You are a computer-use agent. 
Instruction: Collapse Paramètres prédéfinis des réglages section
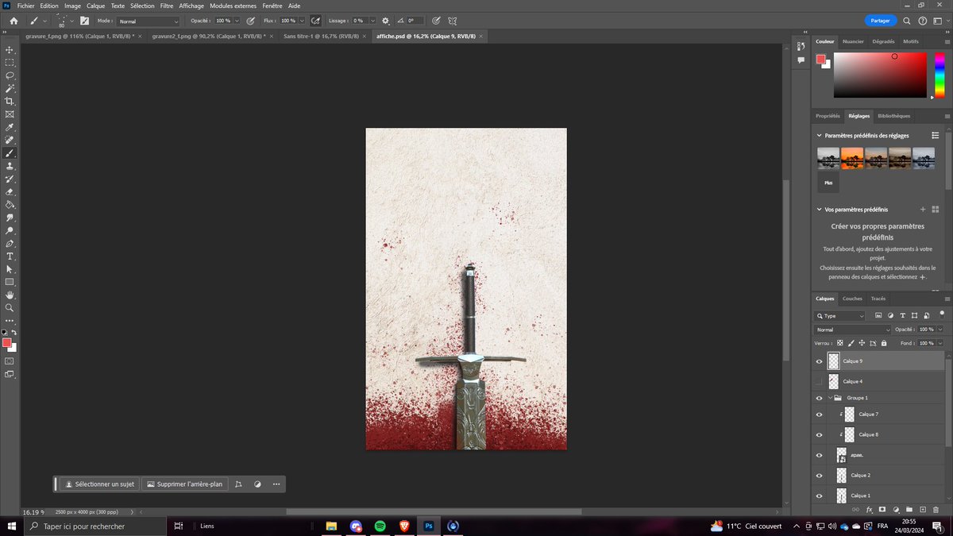pos(820,136)
